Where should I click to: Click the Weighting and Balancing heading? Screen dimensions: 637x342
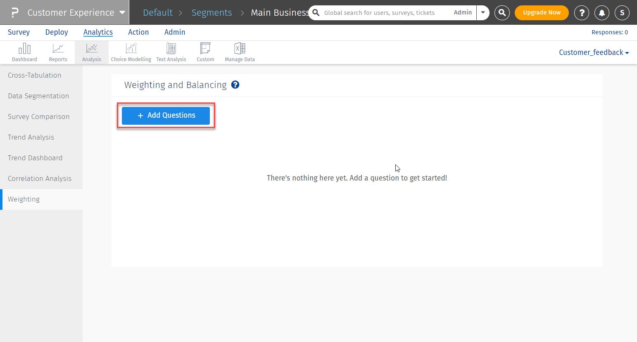[x=175, y=85]
